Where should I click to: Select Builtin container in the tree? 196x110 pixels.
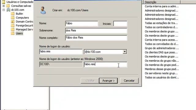pyautogui.click(x=19, y=14)
